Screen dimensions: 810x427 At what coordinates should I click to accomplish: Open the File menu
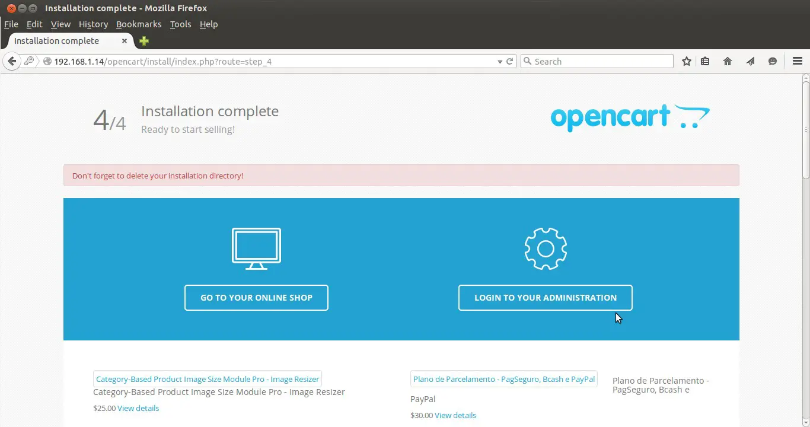coord(11,24)
